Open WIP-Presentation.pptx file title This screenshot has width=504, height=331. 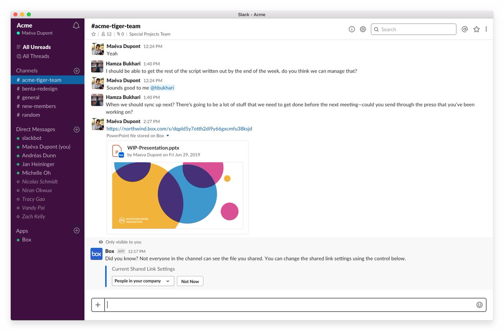(153, 147)
